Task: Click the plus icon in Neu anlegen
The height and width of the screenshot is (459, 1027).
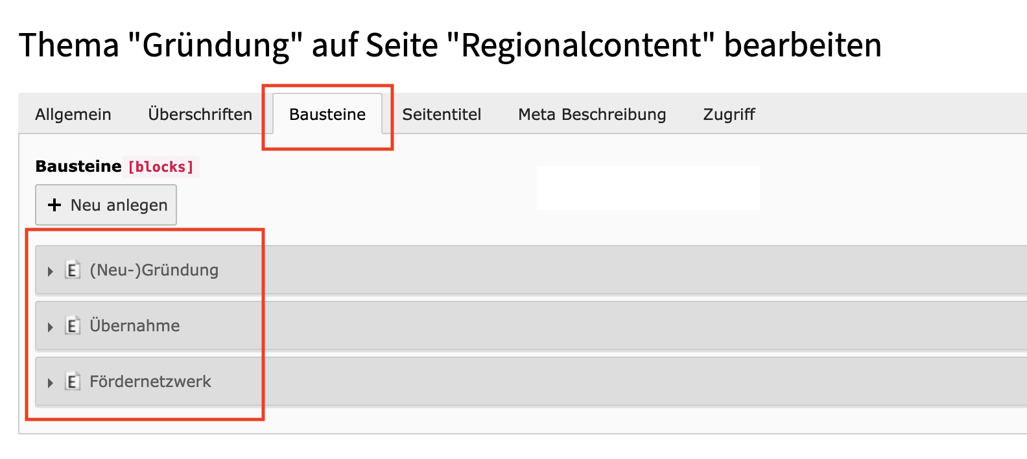Action: point(55,205)
